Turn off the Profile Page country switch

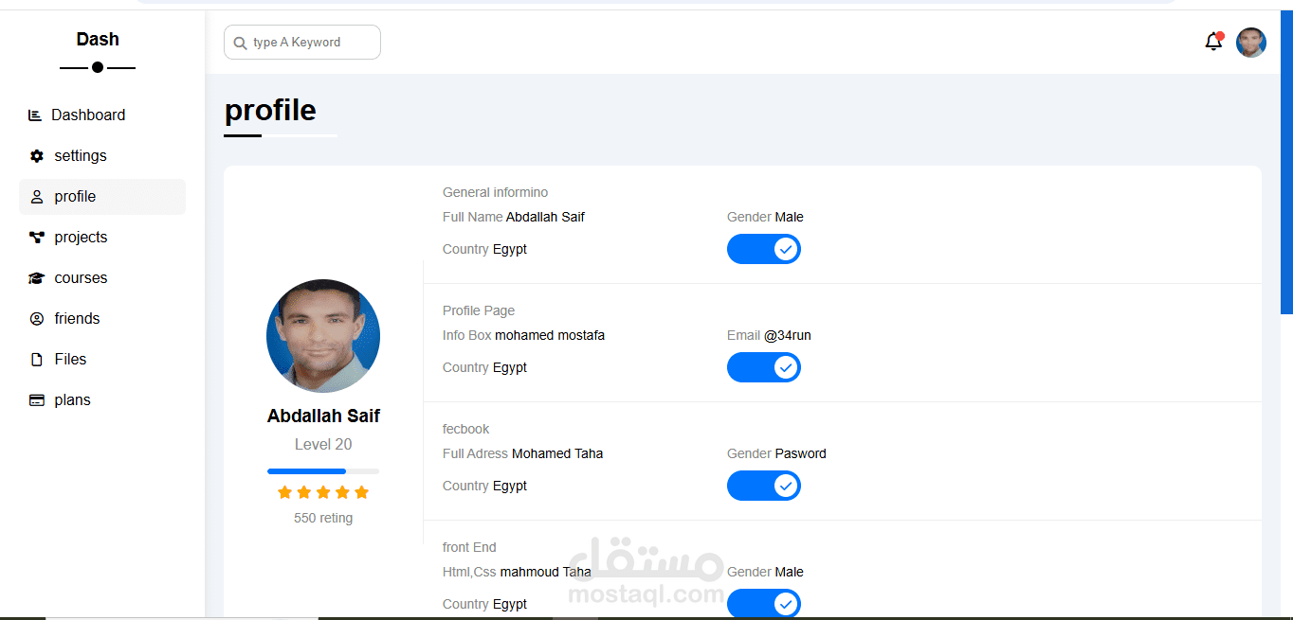(764, 367)
